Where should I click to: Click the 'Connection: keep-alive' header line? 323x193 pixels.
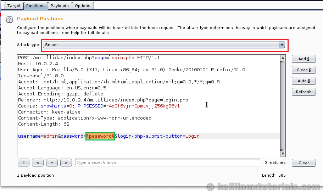coord(49,112)
